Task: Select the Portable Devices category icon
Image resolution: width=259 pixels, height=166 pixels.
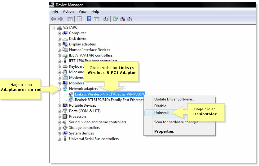Action: tap(65, 105)
